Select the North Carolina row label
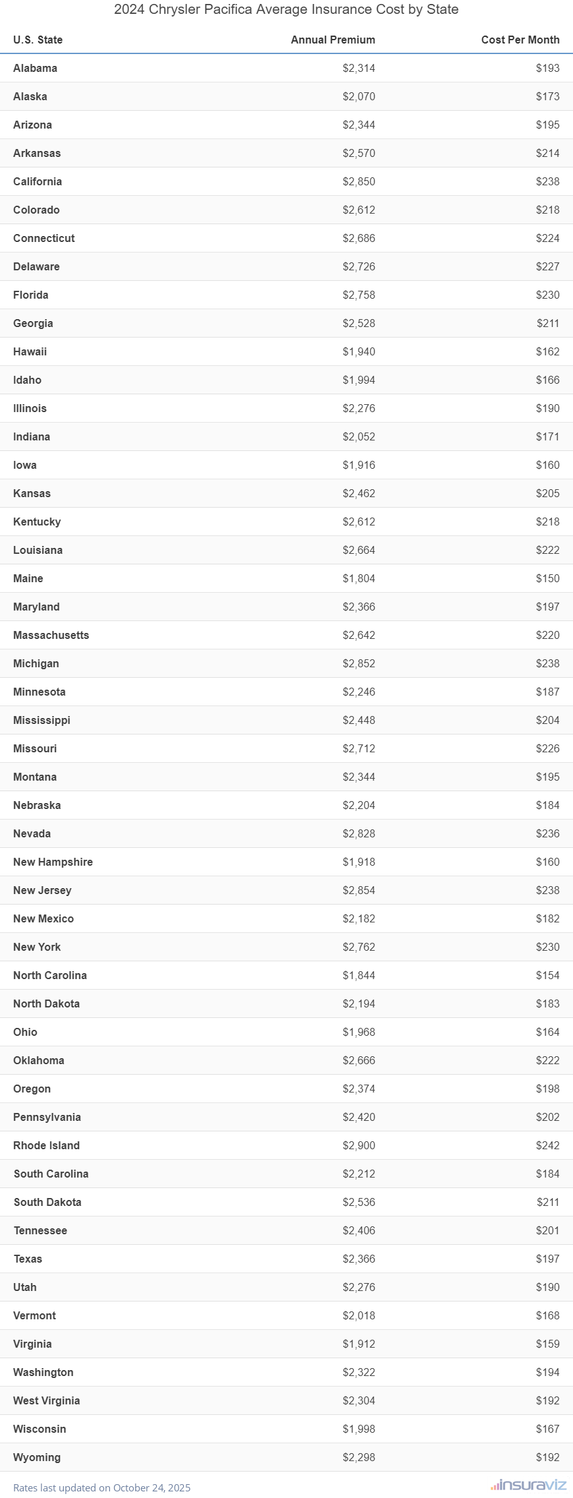Screen dimensions: 573x1498 (50, 975)
